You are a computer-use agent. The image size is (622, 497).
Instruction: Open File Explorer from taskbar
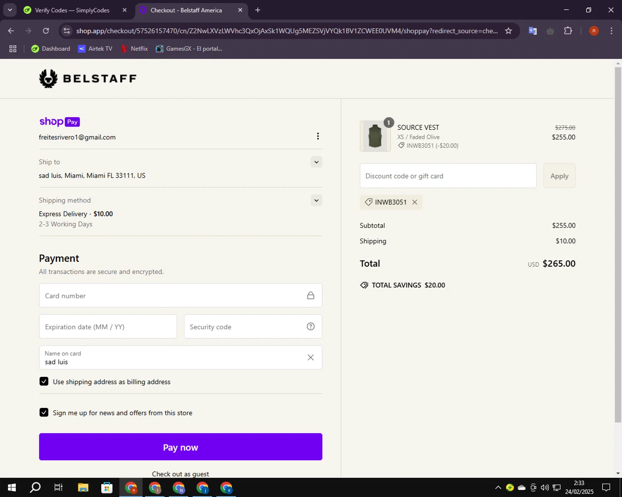pyautogui.click(x=83, y=487)
